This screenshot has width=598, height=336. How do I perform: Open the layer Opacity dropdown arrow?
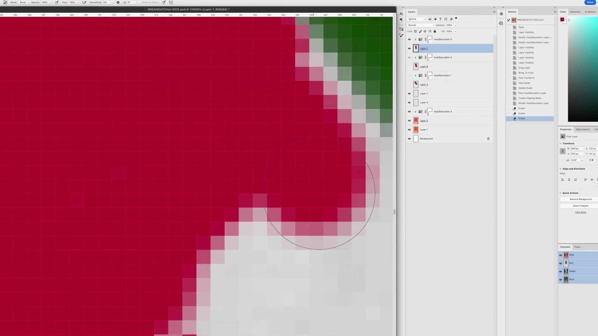(455, 25)
